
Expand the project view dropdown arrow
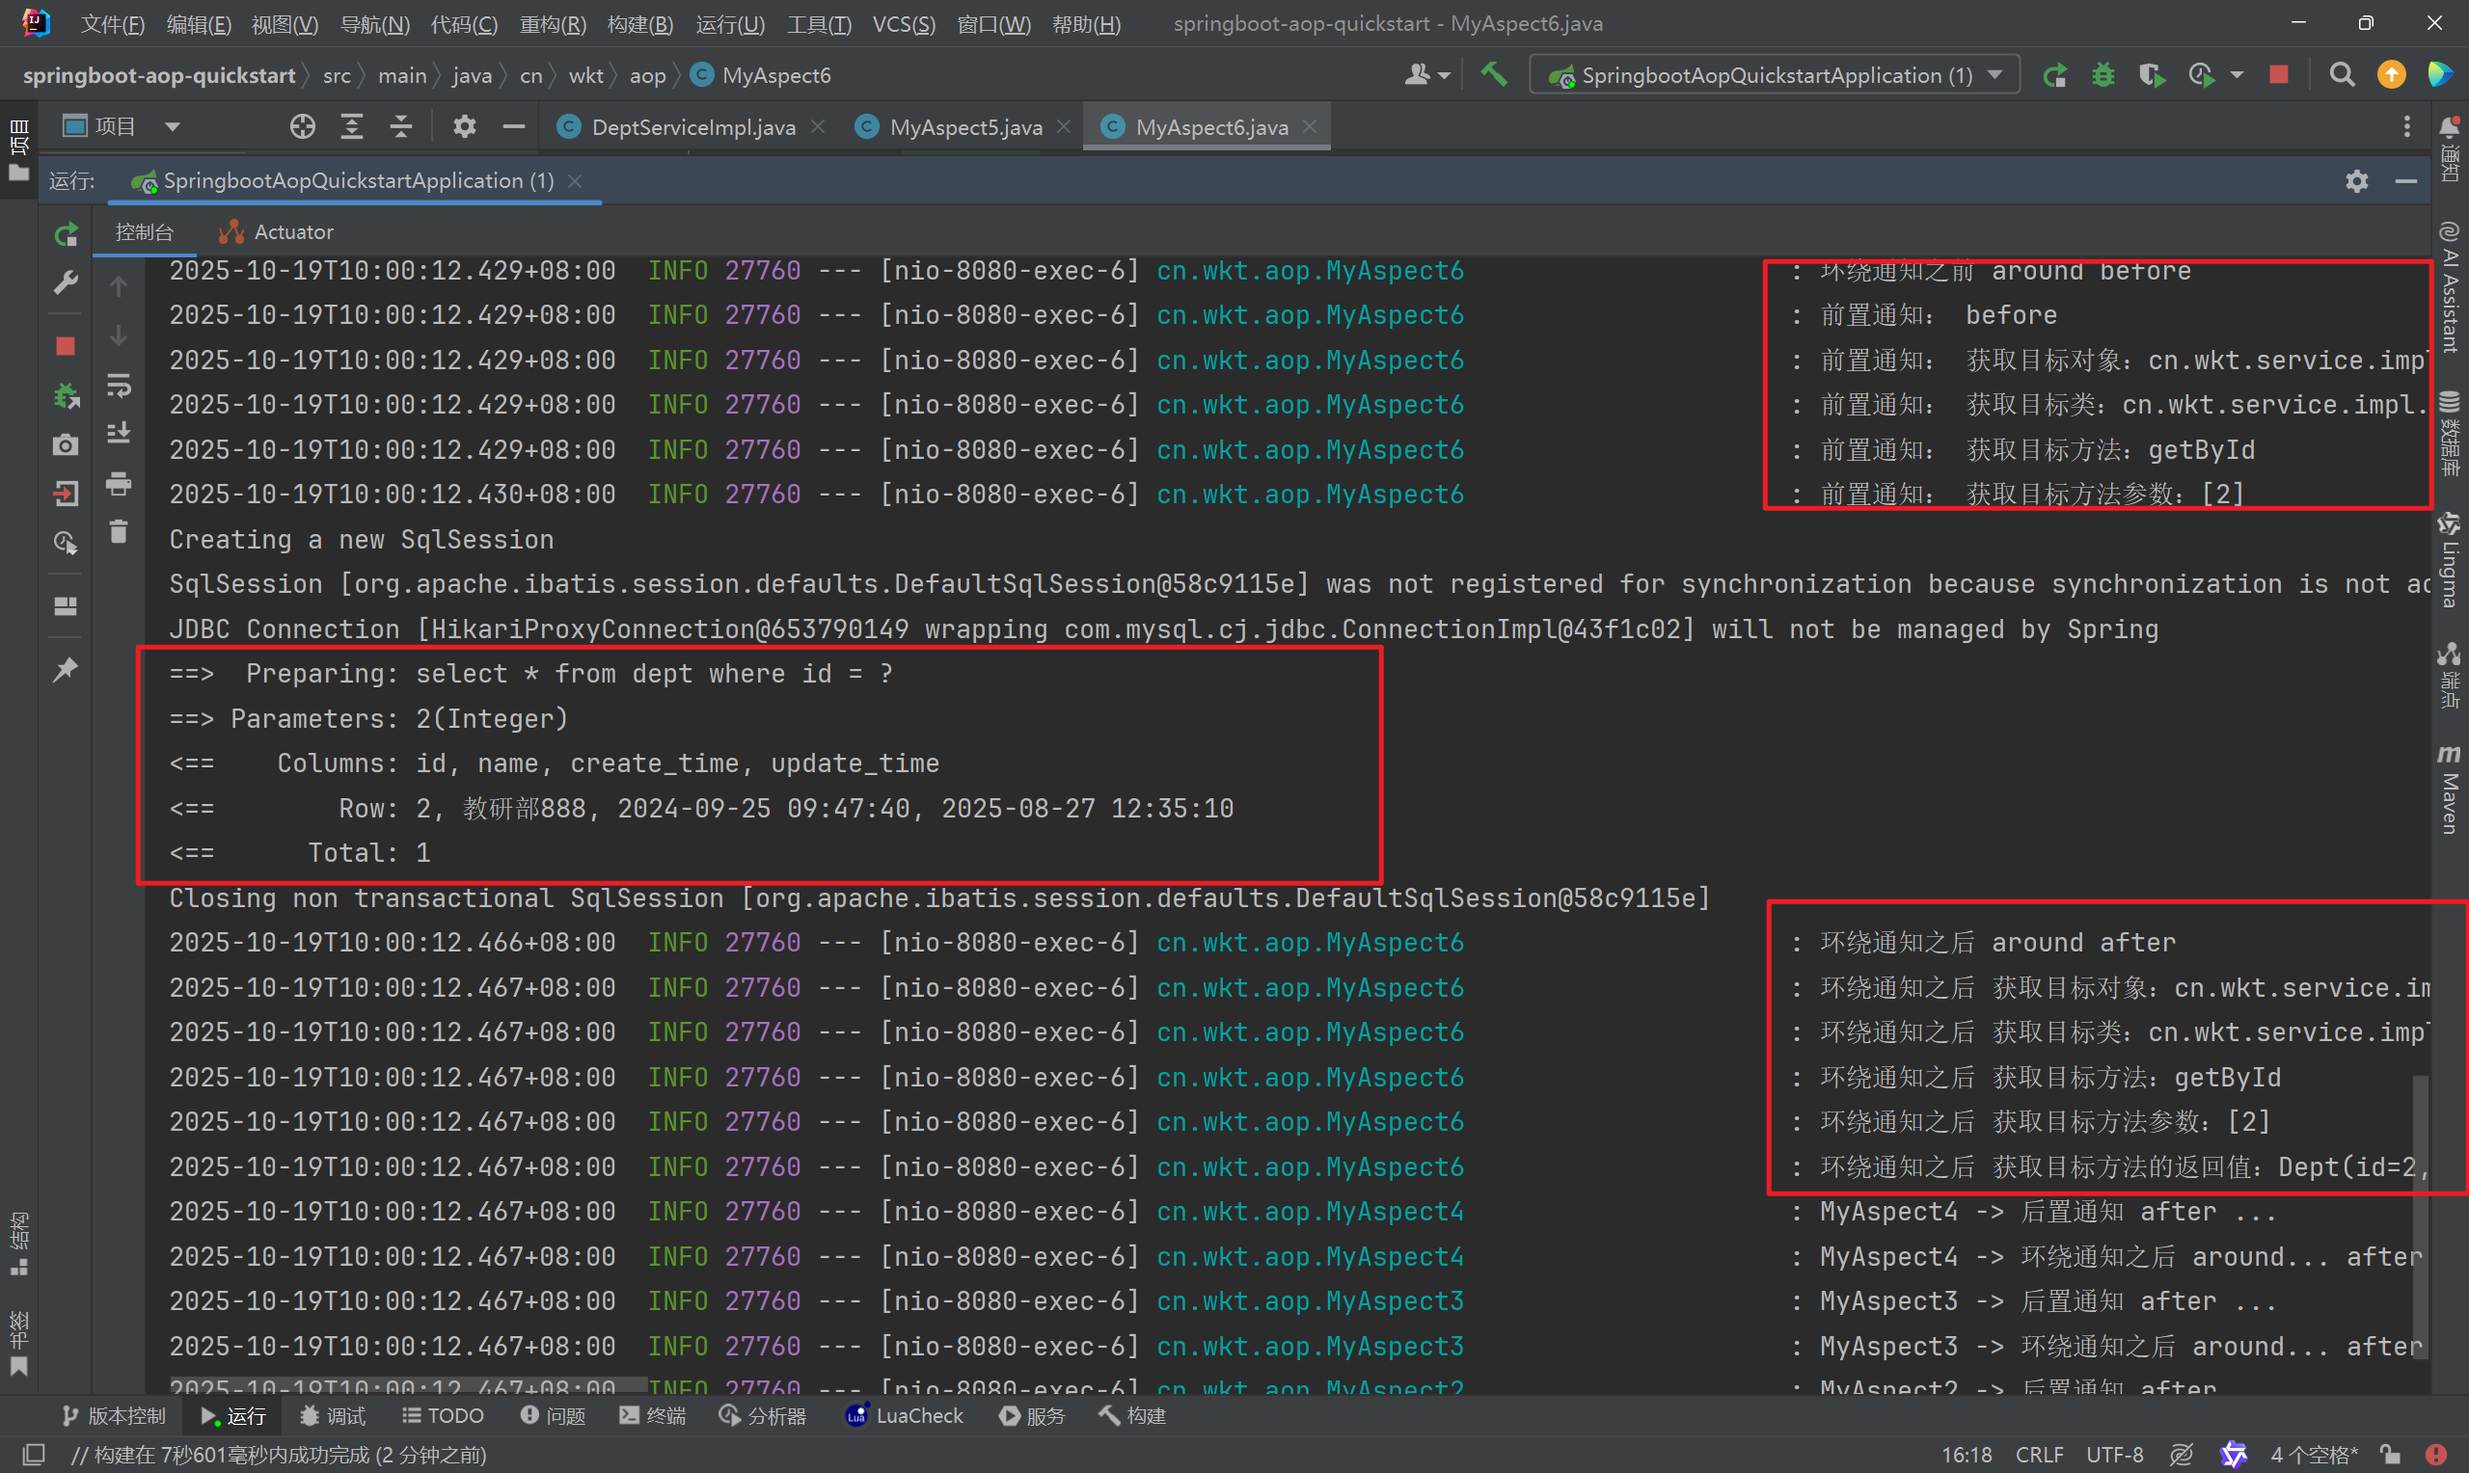click(173, 126)
